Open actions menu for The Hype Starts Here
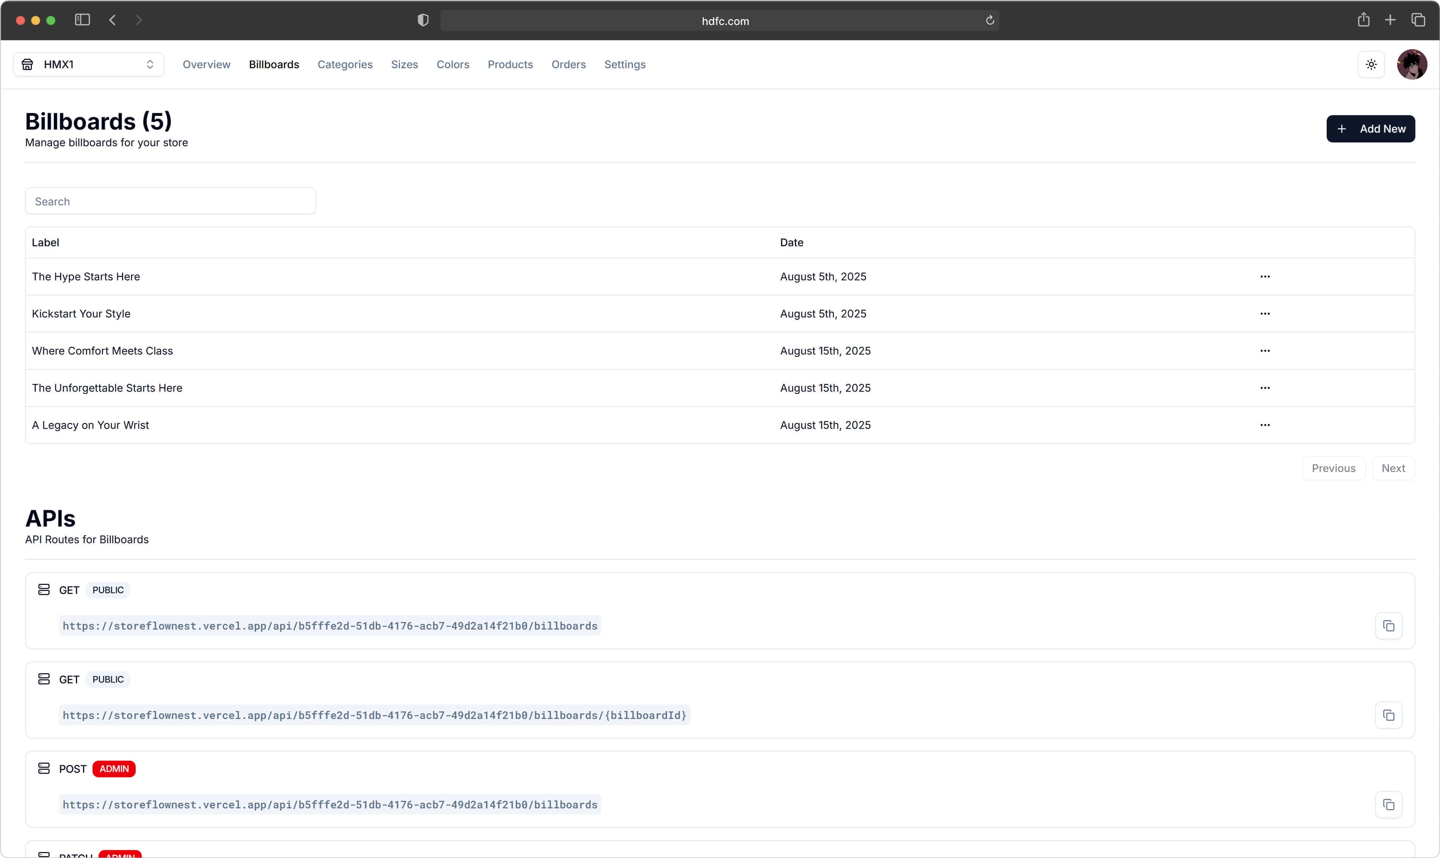 click(x=1265, y=277)
